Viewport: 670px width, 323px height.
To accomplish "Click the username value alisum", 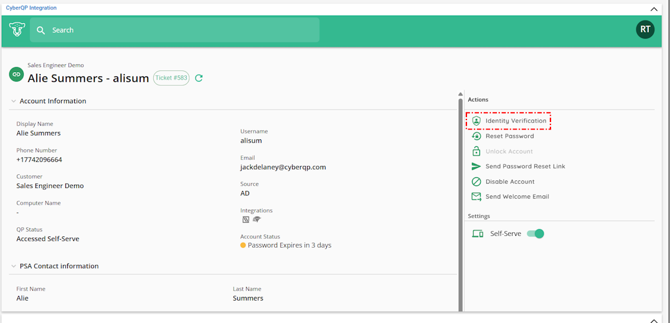I will pos(251,141).
